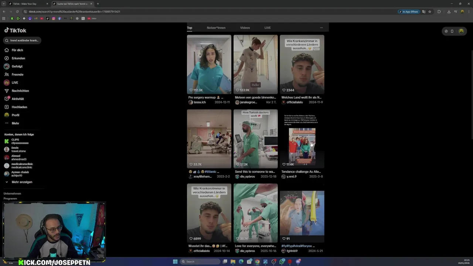Reload the page
Screen dimensions: 473x266
tap(17, 11)
